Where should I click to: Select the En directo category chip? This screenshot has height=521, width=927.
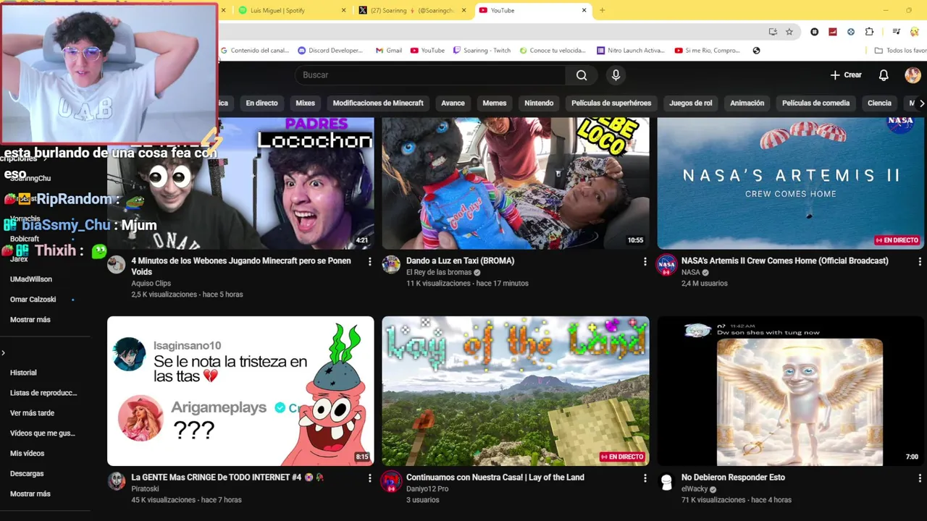261,103
